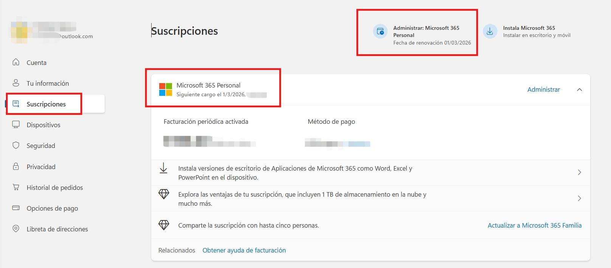Click the diamond icon beside Explora las ventajas
The height and width of the screenshot is (268, 611).
pyautogui.click(x=164, y=194)
